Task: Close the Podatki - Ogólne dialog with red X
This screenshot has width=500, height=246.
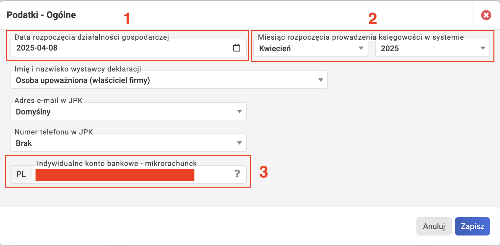Action: click(x=486, y=15)
